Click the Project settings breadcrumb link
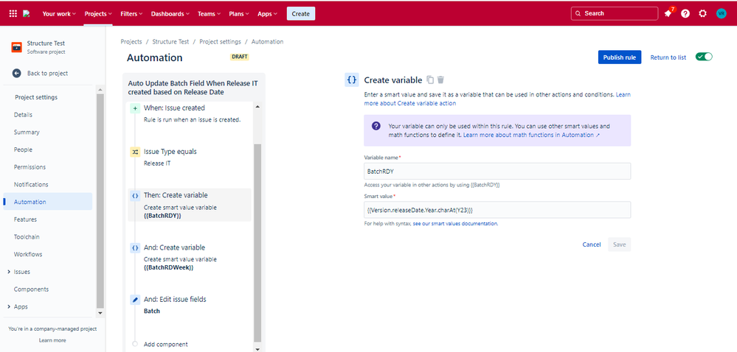This screenshot has height=352, width=737. [220, 42]
